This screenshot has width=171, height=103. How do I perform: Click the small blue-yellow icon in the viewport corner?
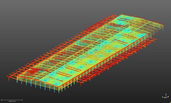[x=170, y=102]
